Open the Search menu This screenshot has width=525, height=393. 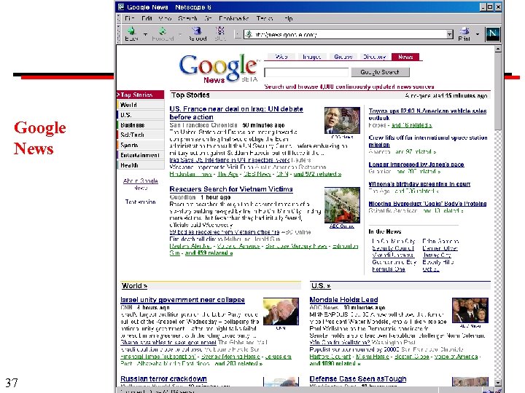pos(187,18)
